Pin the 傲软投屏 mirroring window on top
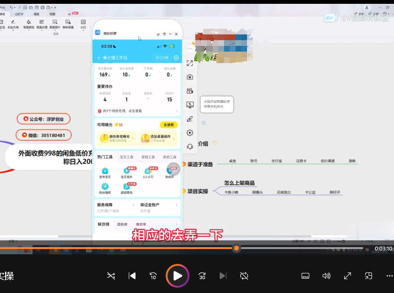Image resolution: width=394 pixels, height=293 pixels. pyautogui.click(x=158, y=34)
